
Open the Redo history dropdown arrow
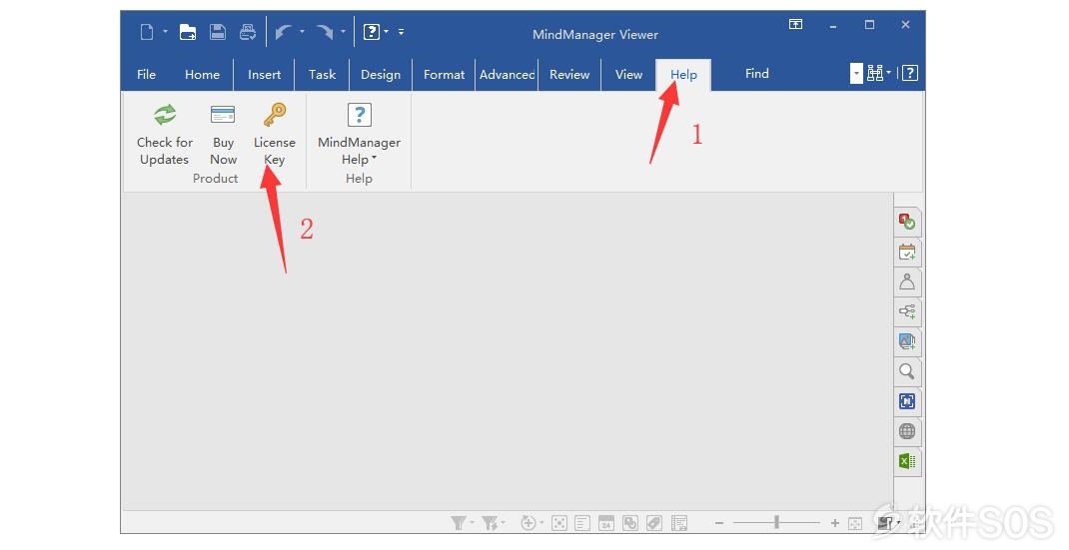[343, 31]
